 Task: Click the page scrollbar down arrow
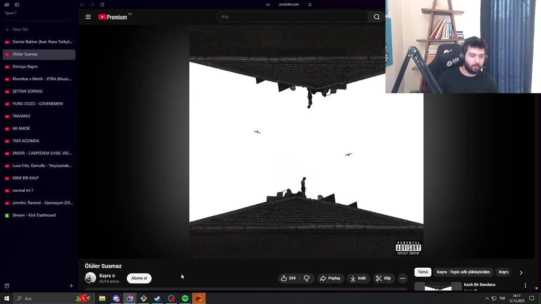click(x=537, y=288)
